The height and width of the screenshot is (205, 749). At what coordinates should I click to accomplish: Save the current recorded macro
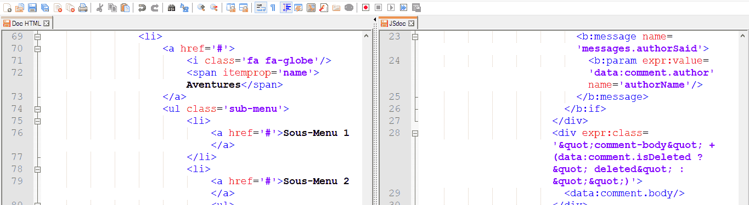(416, 8)
